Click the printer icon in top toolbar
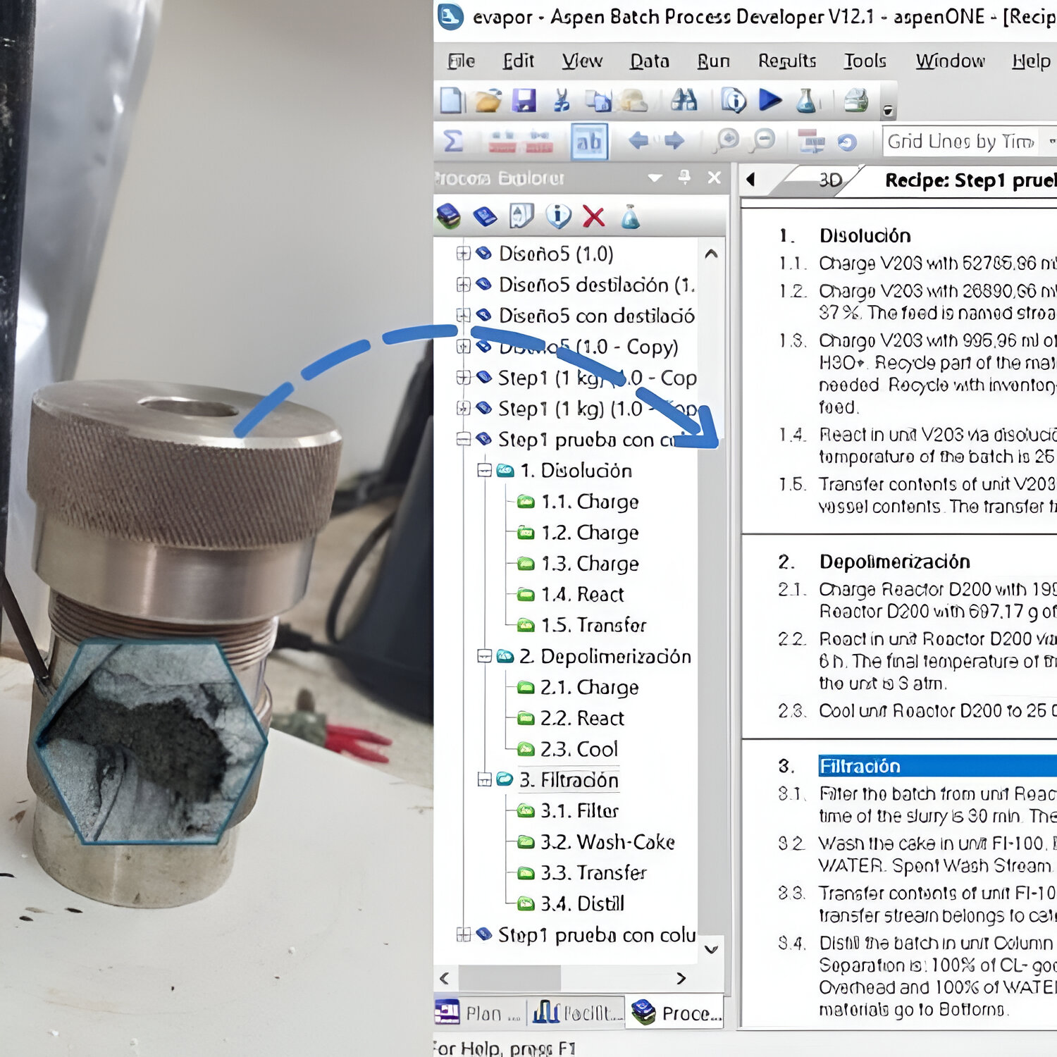Screen dimensions: 1057x1057 pyautogui.click(x=855, y=101)
